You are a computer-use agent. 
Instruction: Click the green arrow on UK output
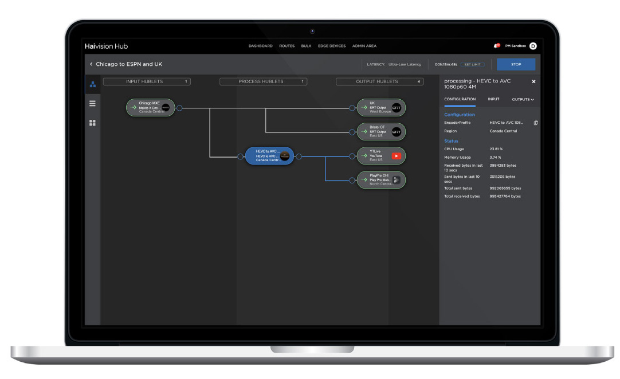pos(364,107)
